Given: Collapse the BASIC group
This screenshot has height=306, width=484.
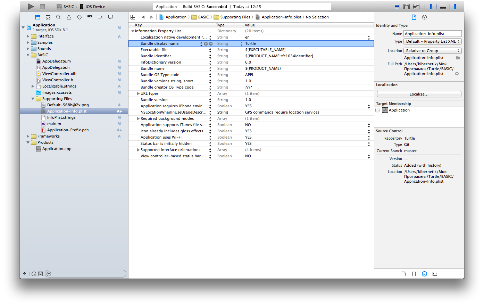Looking at the screenshot, I should [28, 55].
